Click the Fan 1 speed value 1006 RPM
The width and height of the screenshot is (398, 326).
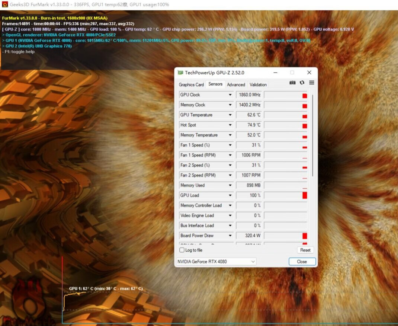[249, 155]
